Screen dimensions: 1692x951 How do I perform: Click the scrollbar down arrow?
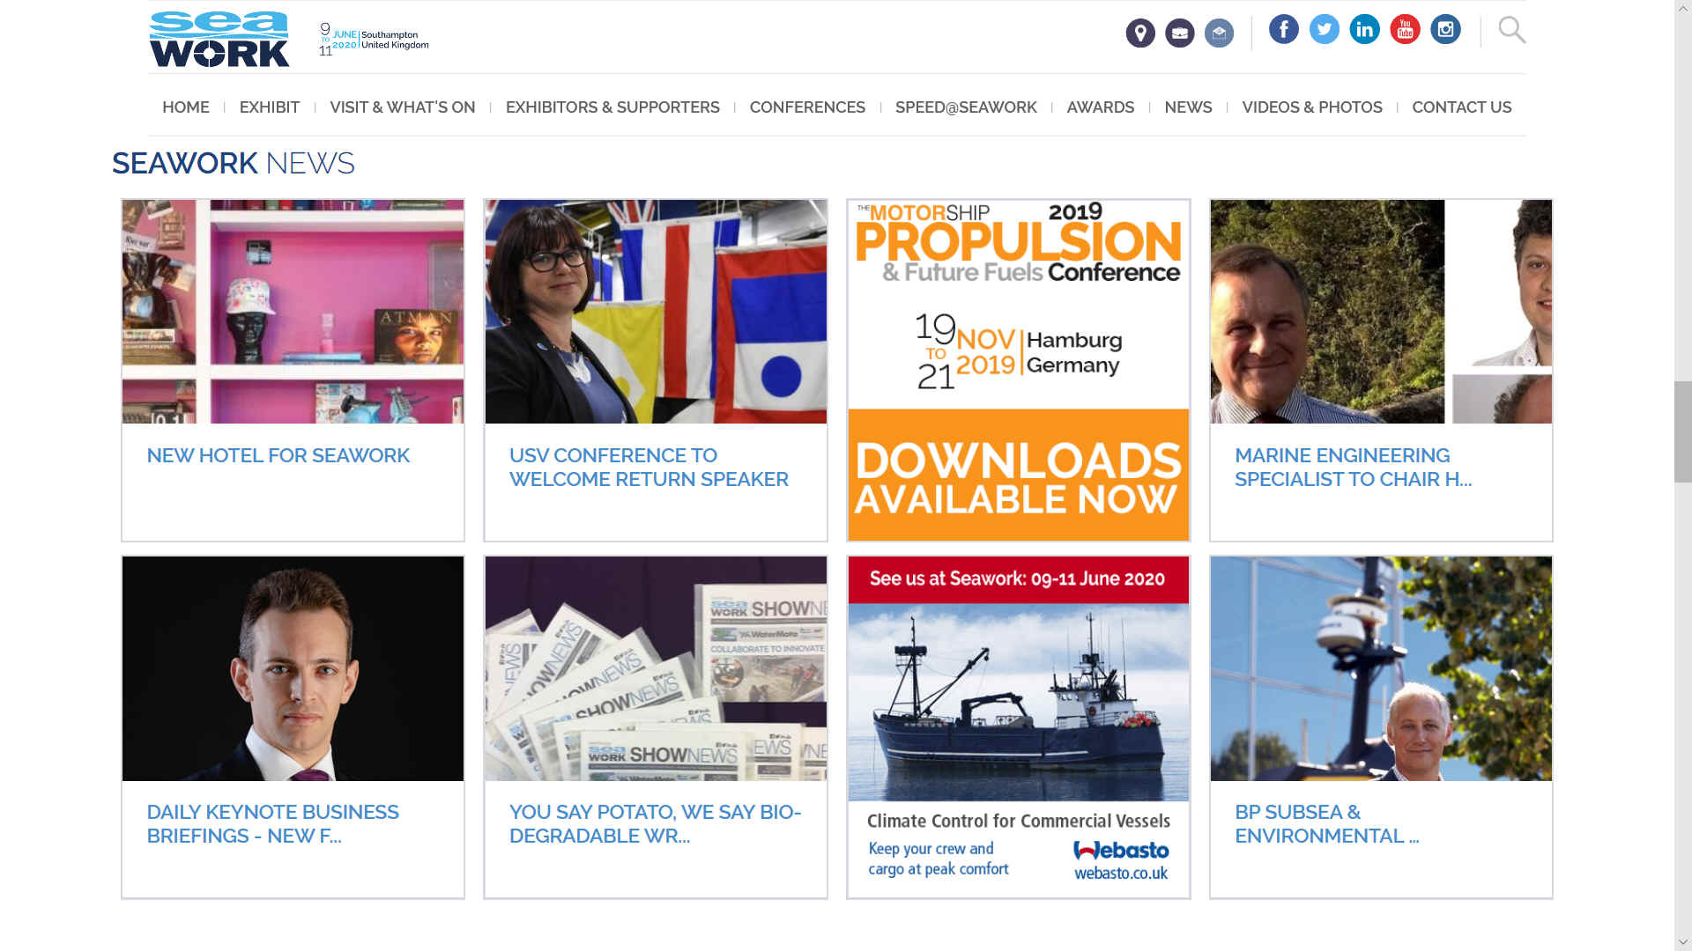point(1683,942)
